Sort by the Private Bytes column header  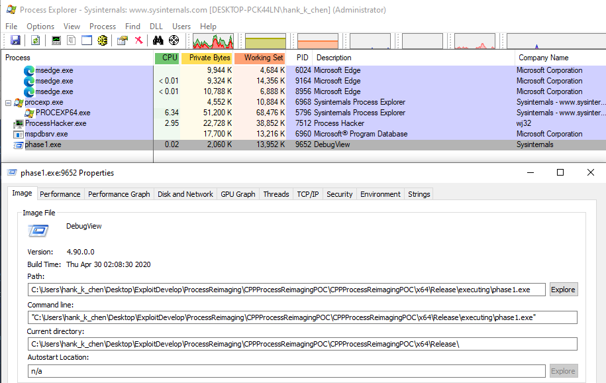point(207,58)
